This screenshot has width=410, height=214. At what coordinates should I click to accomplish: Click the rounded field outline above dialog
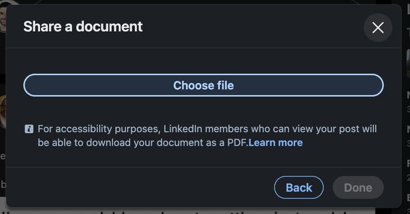[191, 2]
